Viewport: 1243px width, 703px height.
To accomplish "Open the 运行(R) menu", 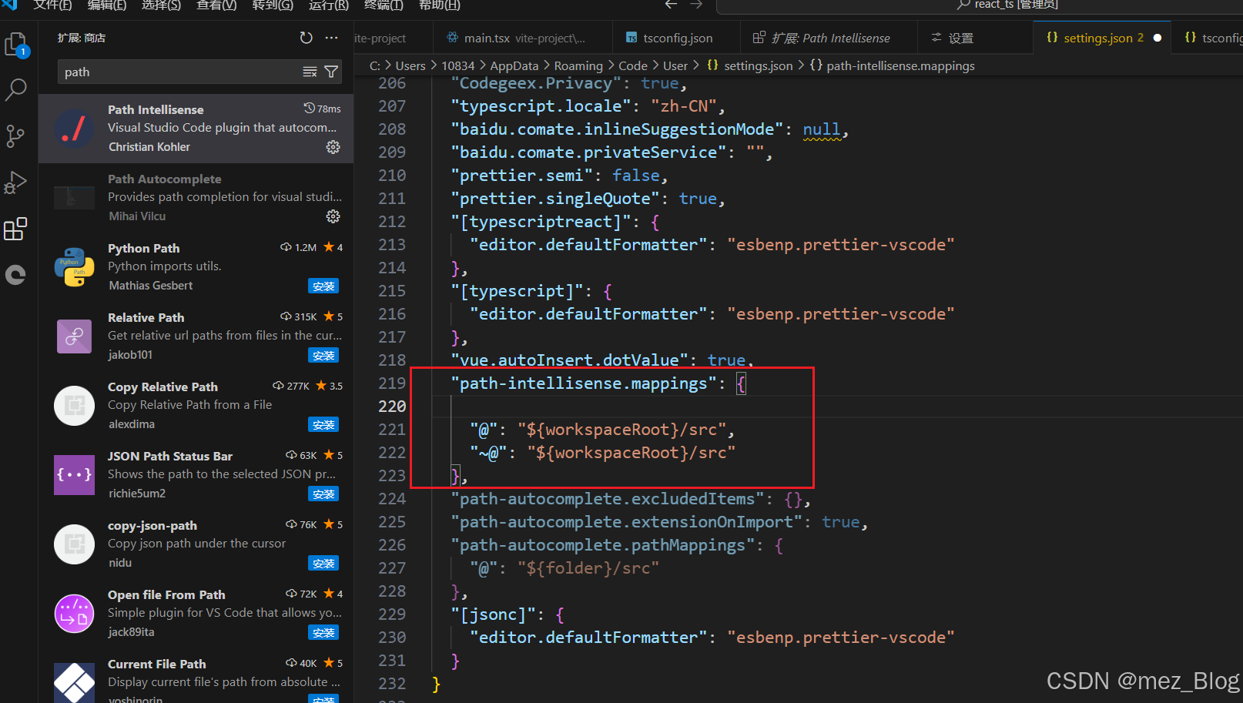I will [x=329, y=5].
